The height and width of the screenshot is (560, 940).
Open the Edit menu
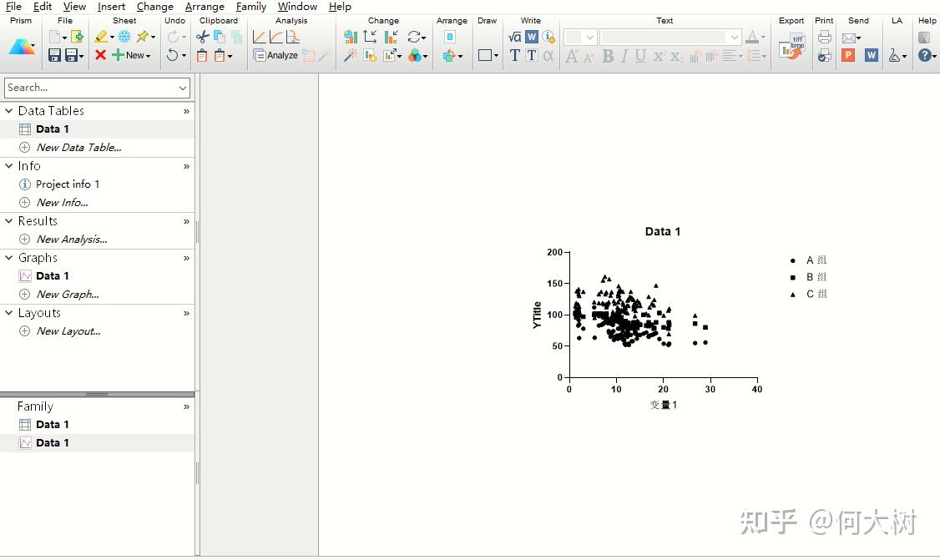point(43,7)
